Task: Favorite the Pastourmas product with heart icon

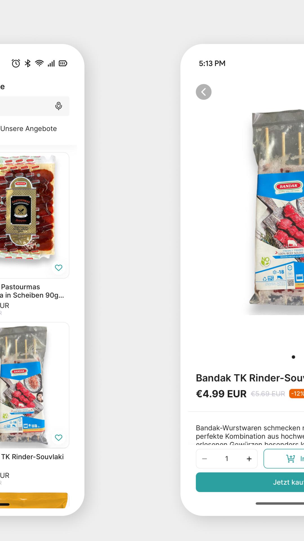Action: point(59,268)
